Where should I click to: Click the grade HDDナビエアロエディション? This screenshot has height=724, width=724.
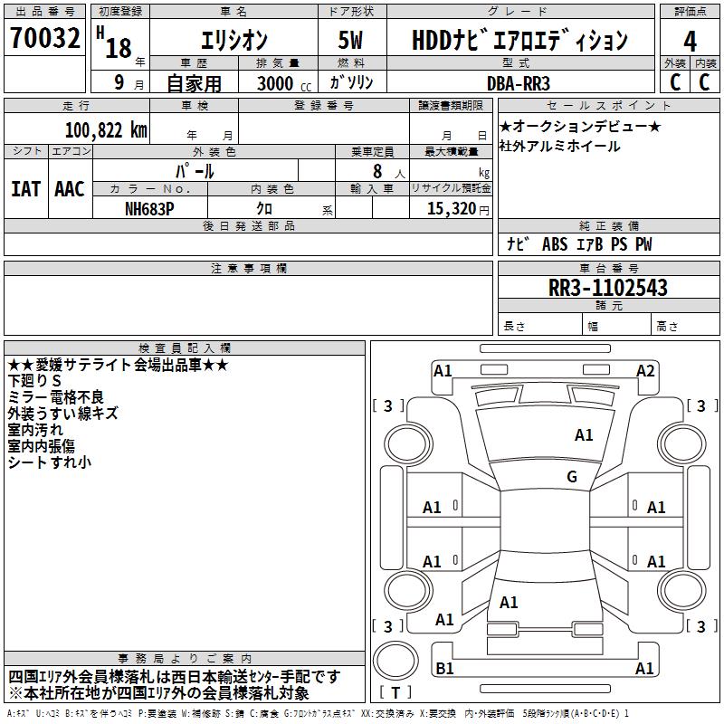519,40
